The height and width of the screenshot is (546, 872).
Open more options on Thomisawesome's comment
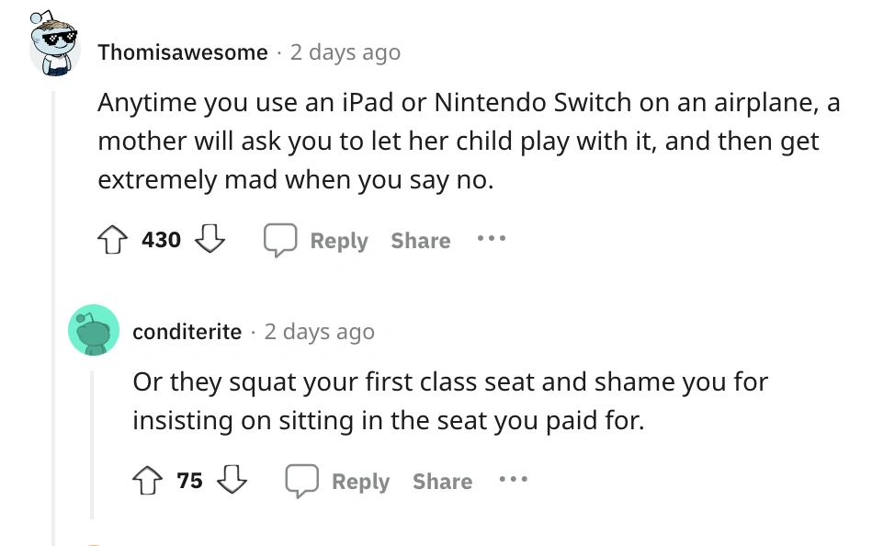click(492, 241)
